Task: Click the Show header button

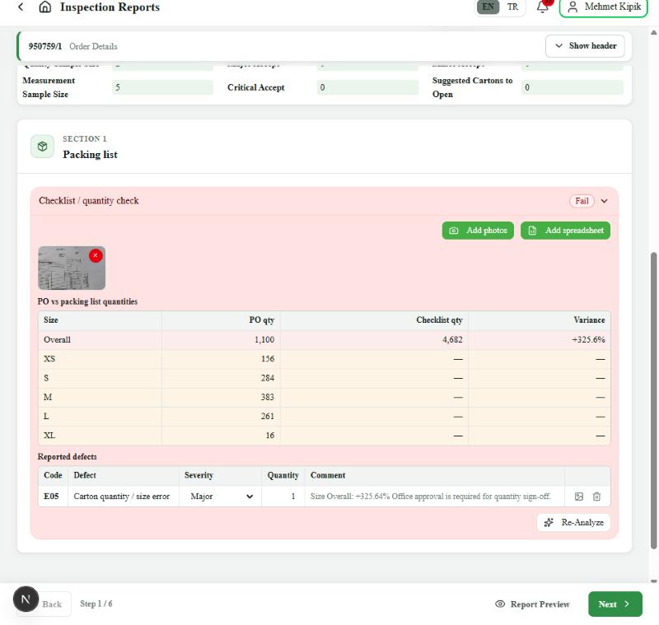Action: pyautogui.click(x=585, y=46)
